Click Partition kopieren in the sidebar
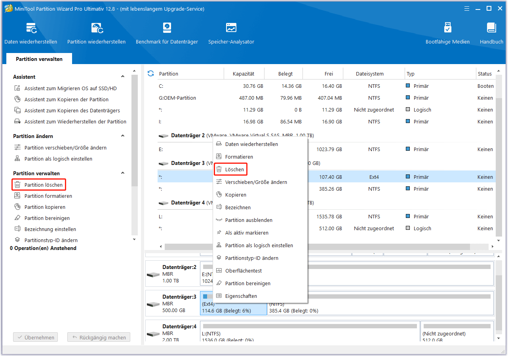508x356 pixels. [40, 207]
